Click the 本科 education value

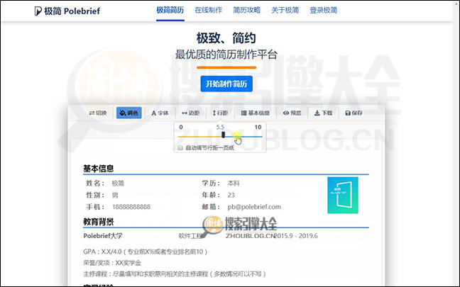(x=234, y=184)
